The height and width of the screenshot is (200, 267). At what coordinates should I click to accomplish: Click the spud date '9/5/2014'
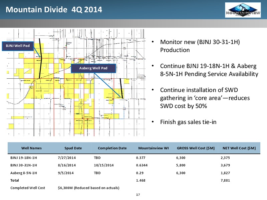pyautogui.click(x=66, y=173)
